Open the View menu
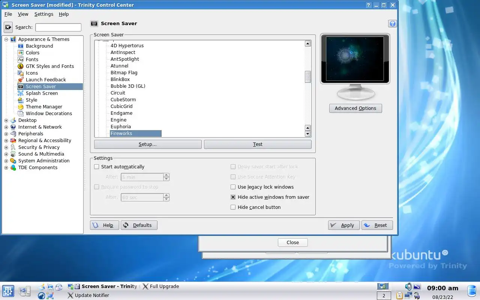The image size is (480, 300). click(23, 14)
